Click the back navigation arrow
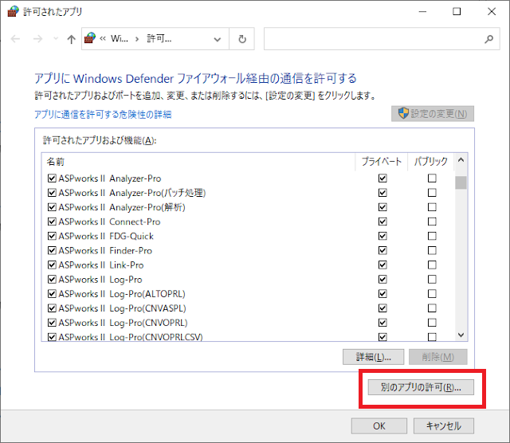This screenshot has height=443, width=510. click(16, 39)
